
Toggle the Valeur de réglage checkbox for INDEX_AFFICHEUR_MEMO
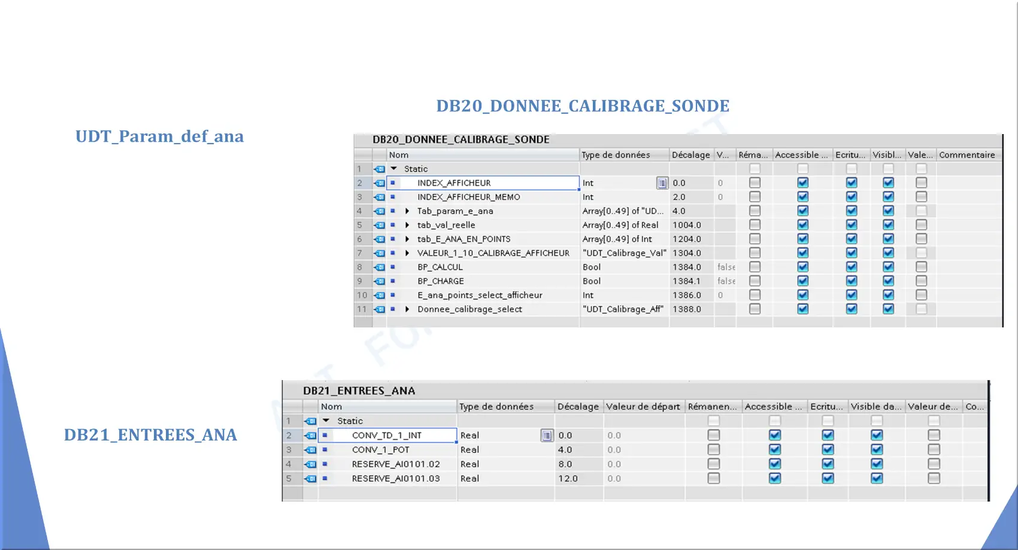coord(921,197)
